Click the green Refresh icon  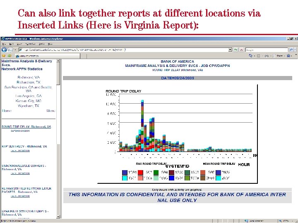point(236,50)
